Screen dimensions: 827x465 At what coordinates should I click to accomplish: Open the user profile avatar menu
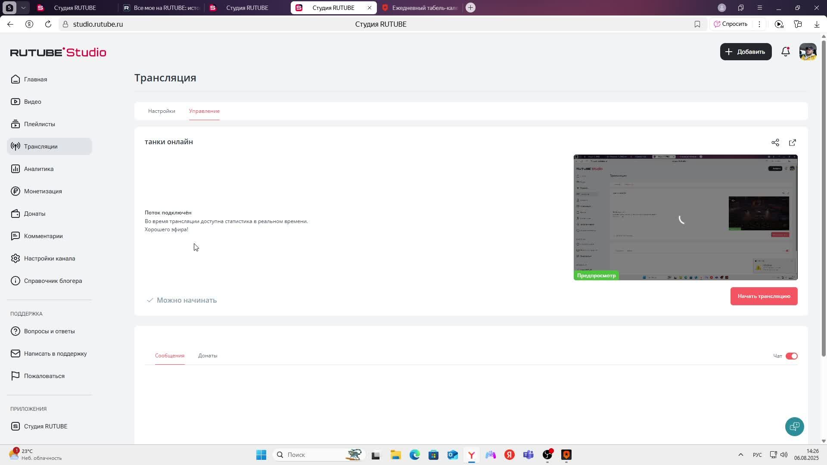[808, 52]
